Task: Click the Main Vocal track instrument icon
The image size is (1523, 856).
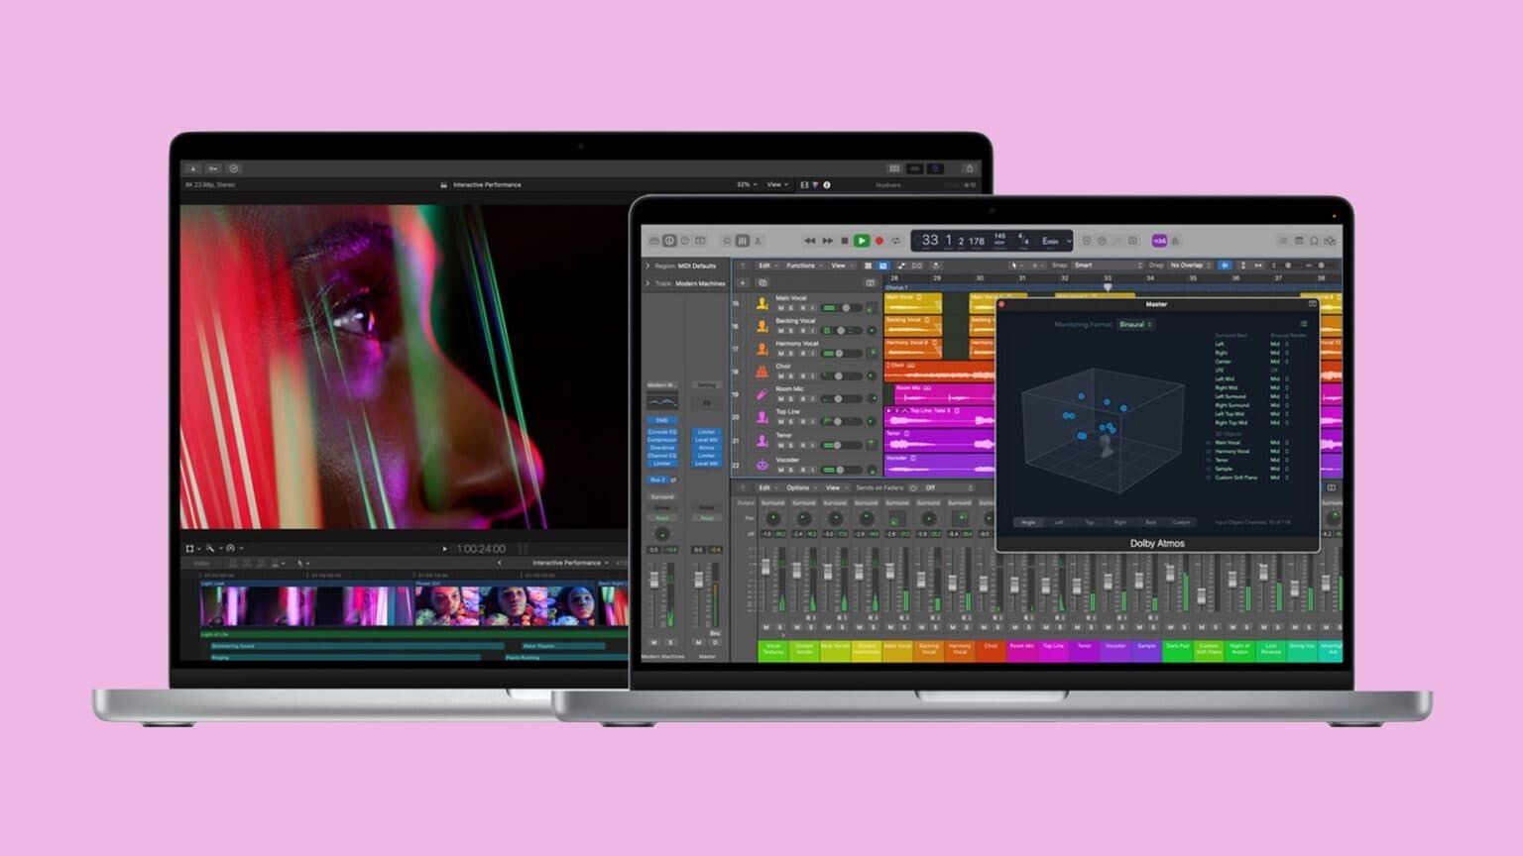Action: point(761,303)
